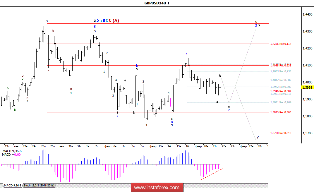Click the 25ч date on time axis
Viewport: 314px width, 192px height.
(x=43, y=146)
